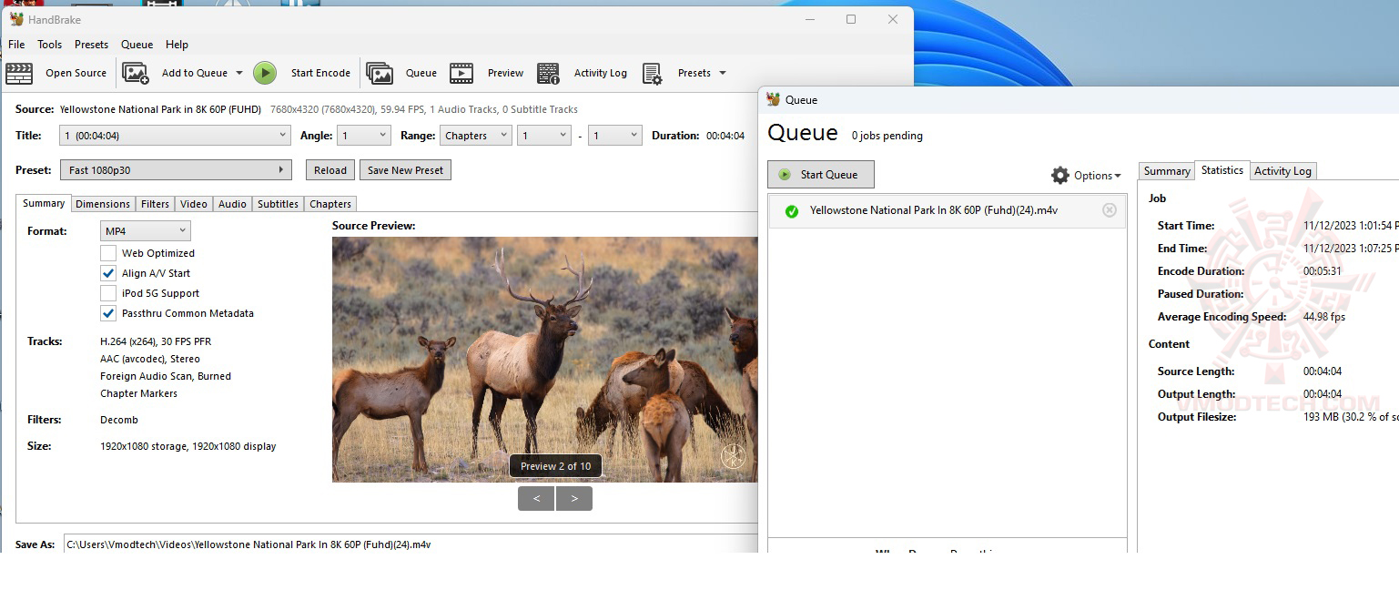Click the Preview film icon
The height and width of the screenshot is (590, 1399).
coord(461,73)
